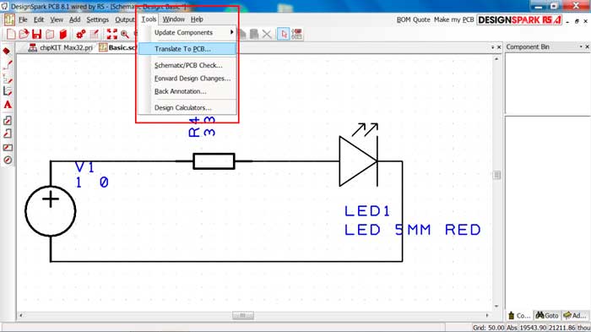Click the grey X delete icon in toolbar
Screen dimensions: 591x332
(x=267, y=35)
